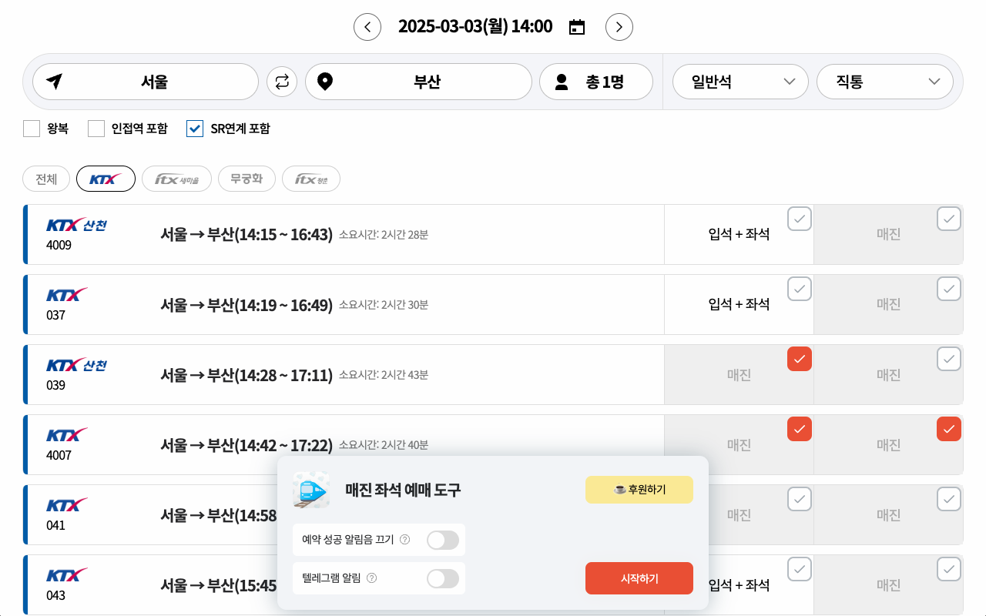986x616 pixels.
Task: Toggle the 예약 성공 알림음 끄기 switch
Action: pos(443,540)
